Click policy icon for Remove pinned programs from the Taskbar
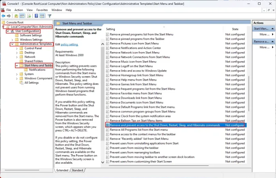Viewport: 276px width, 178px height. tap(107, 39)
